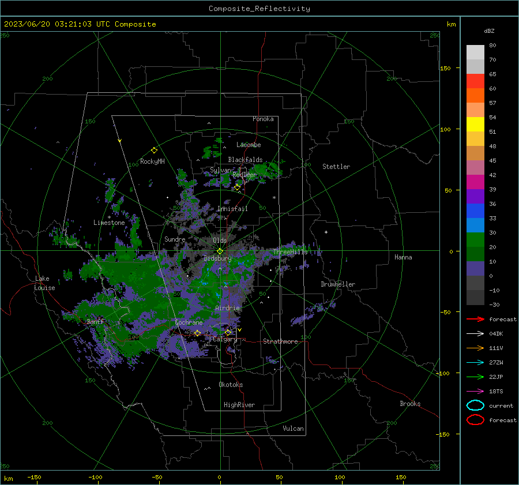Click the Airdrie city label
Screen dimensions: 519x485
click(x=227, y=308)
